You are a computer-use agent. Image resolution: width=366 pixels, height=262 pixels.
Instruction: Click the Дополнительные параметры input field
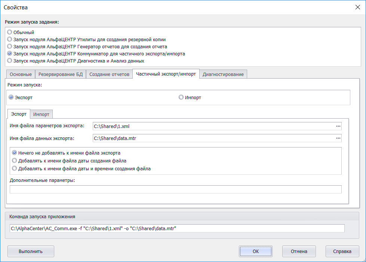(x=175, y=189)
